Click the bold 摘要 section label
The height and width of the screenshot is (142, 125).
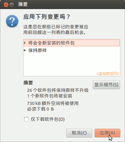tap(28, 83)
